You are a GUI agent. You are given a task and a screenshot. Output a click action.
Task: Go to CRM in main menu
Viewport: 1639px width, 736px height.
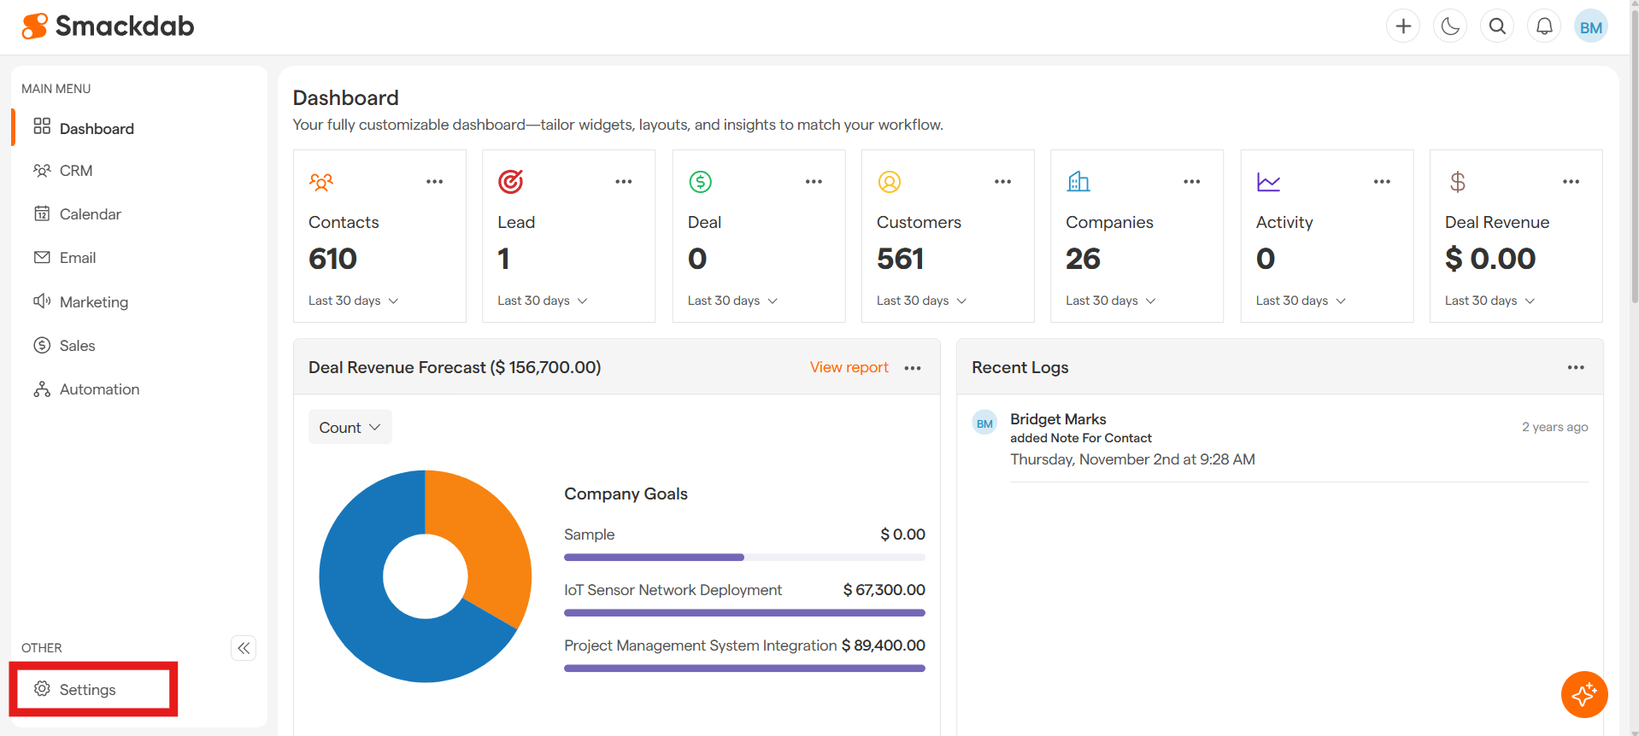(76, 171)
